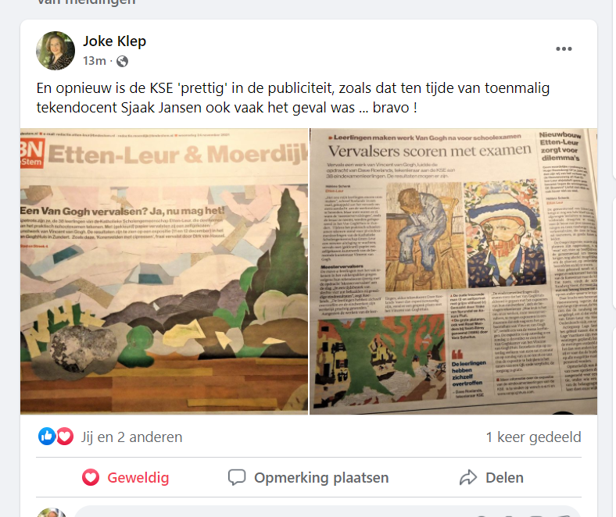The width and height of the screenshot is (616, 517).
Task: Click the blue thumbs-up reaction icon
Action: pyautogui.click(x=47, y=436)
